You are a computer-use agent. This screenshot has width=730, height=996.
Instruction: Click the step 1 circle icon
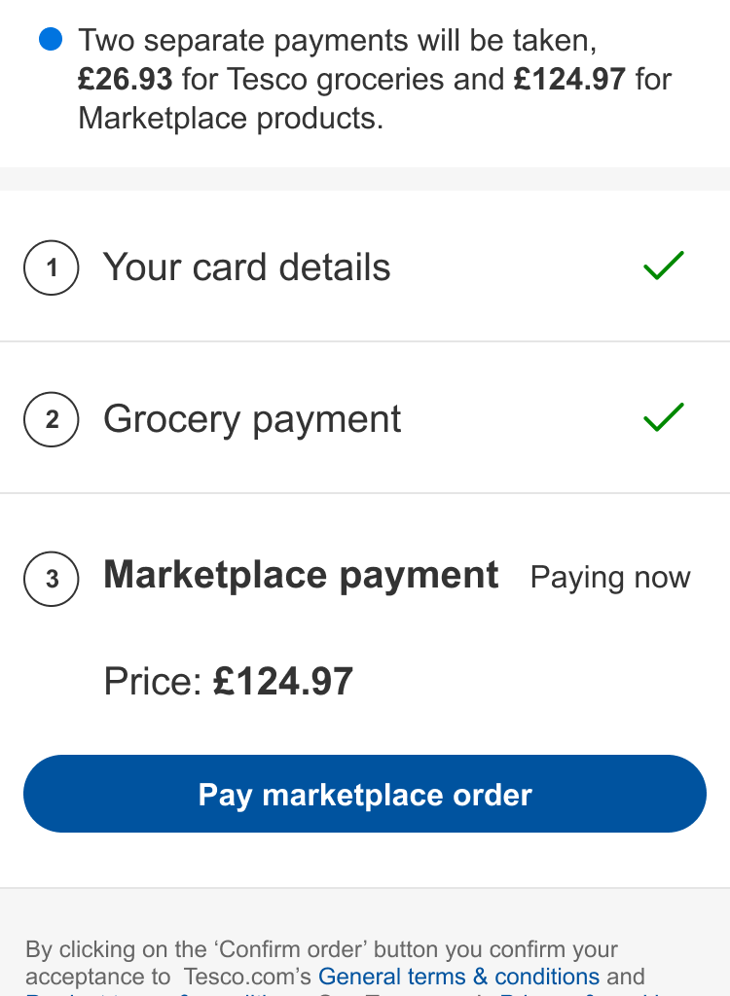51,267
